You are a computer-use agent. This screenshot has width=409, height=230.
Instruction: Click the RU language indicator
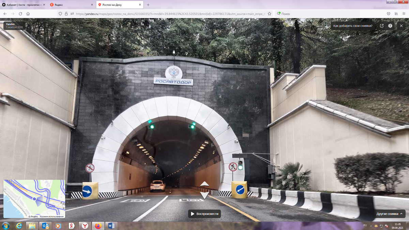(365, 226)
